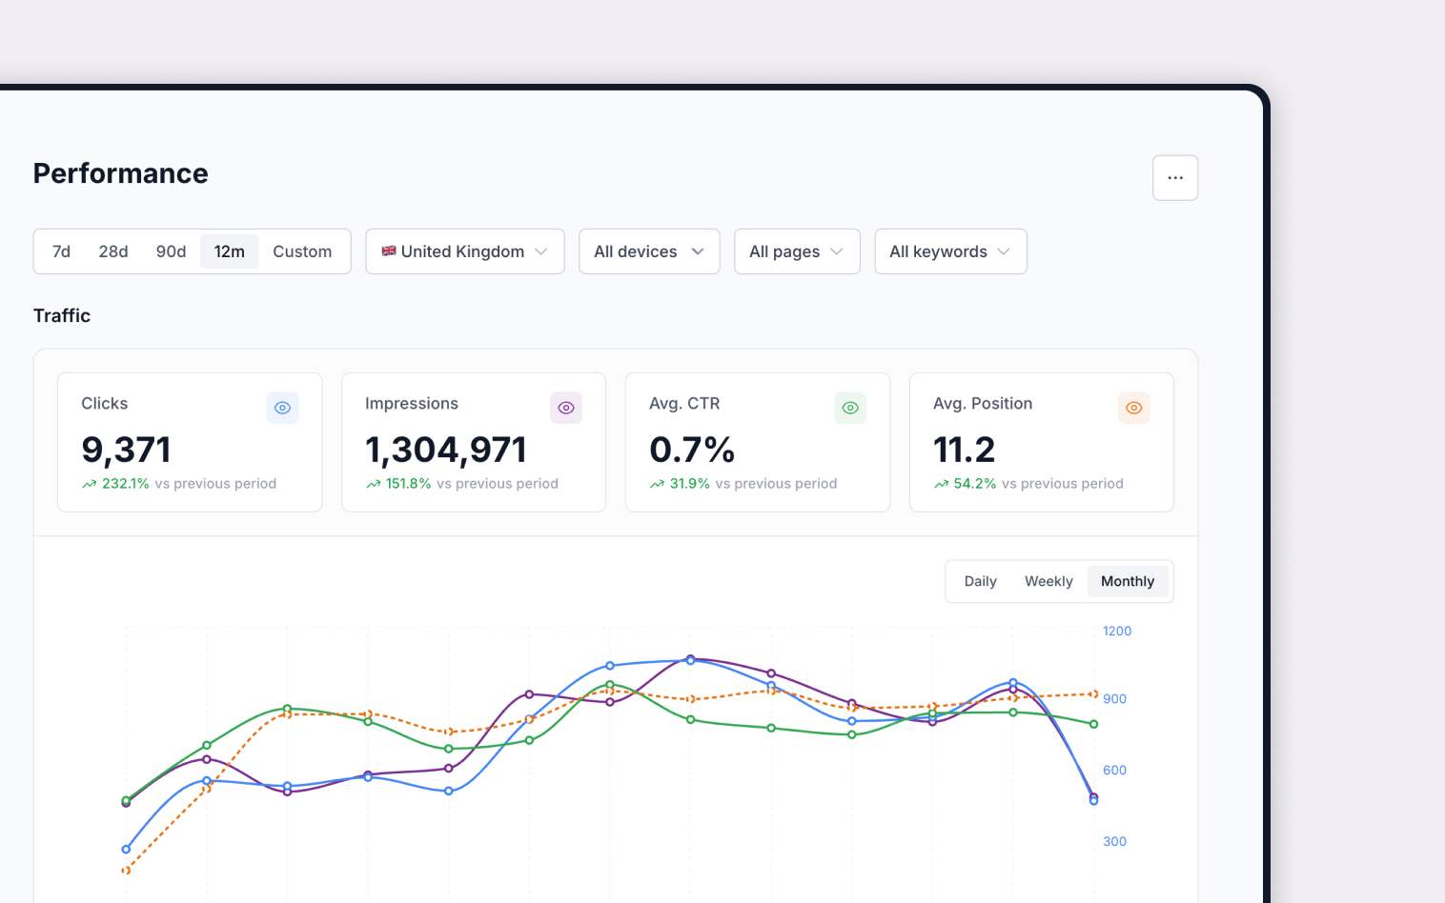
Task: Choose the Custom date range option
Action: click(302, 251)
